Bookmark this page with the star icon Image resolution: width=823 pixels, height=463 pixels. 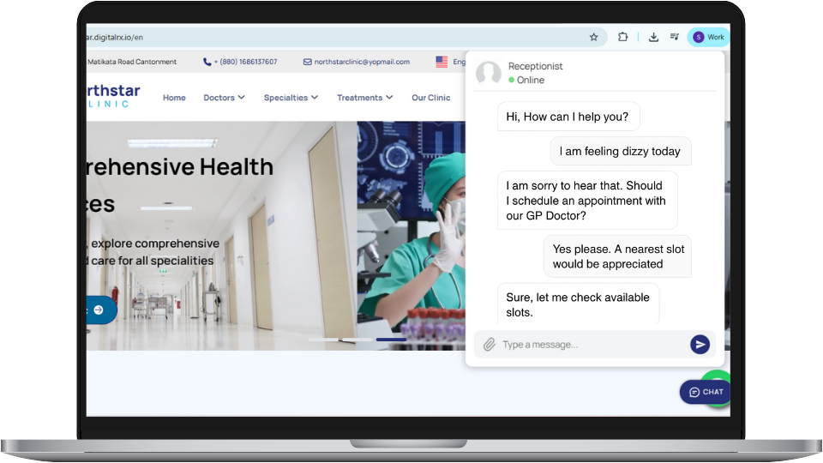click(593, 37)
